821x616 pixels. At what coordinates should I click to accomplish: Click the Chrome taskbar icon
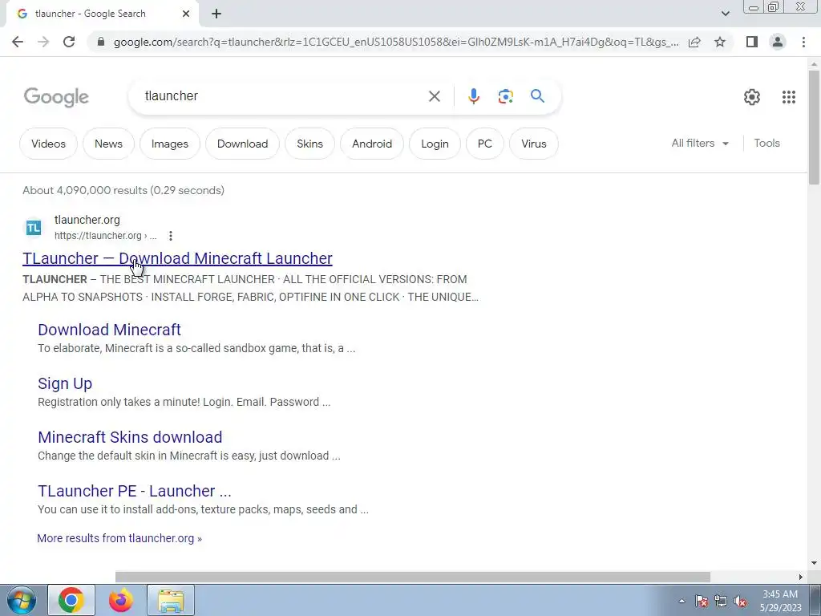71,600
